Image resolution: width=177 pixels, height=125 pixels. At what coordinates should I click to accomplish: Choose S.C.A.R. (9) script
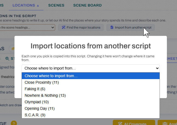tap(91, 115)
